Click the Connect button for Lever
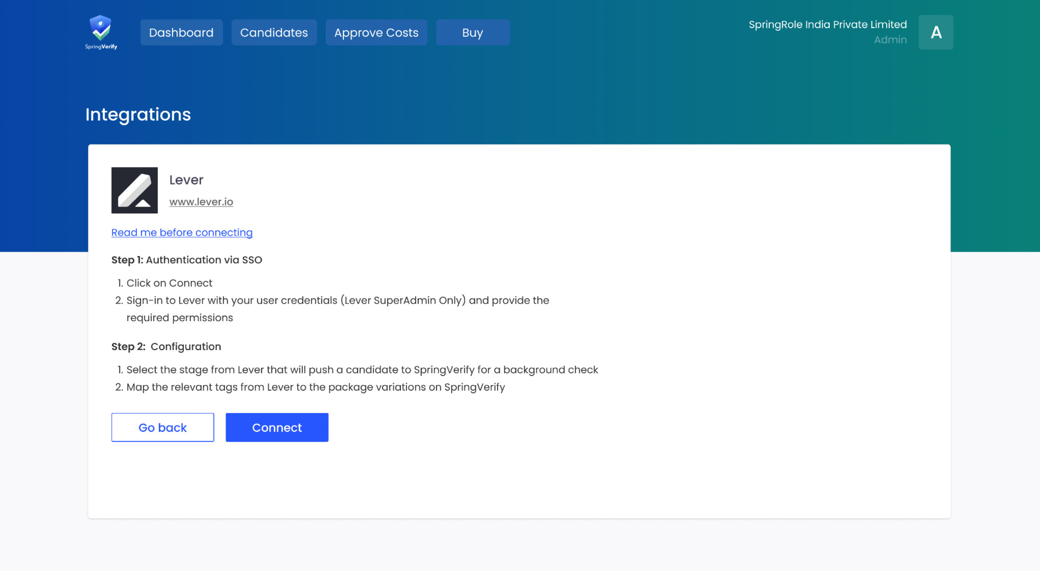The image size is (1040, 571). [277, 427]
